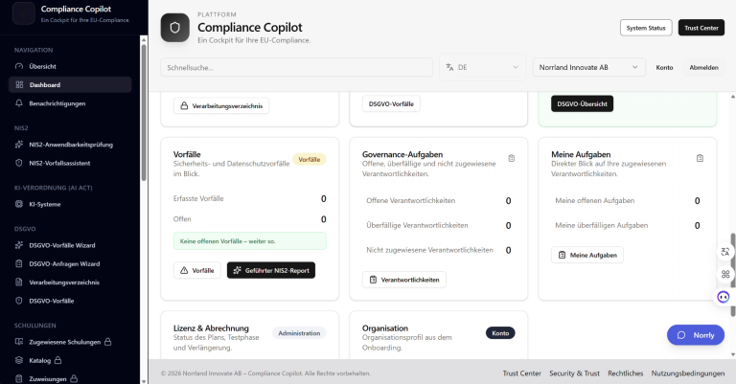Open the Norrly chat button

695,335
